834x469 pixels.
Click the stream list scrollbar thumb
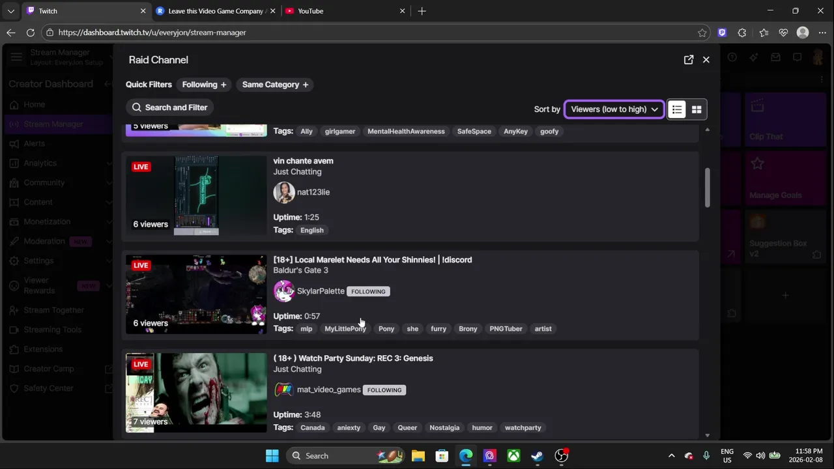click(x=707, y=188)
